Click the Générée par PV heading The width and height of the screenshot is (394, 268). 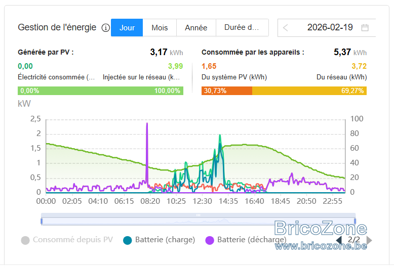click(x=46, y=52)
